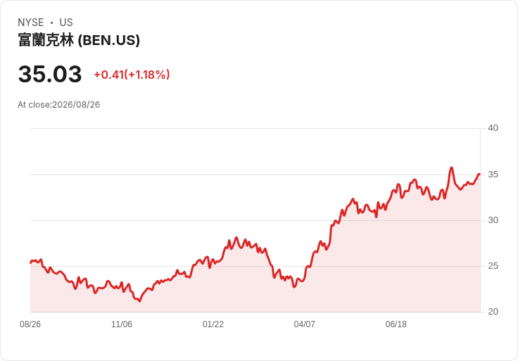Click the At close:2026/08/26 text
Screen dimensions: 518x361
(x=59, y=105)
